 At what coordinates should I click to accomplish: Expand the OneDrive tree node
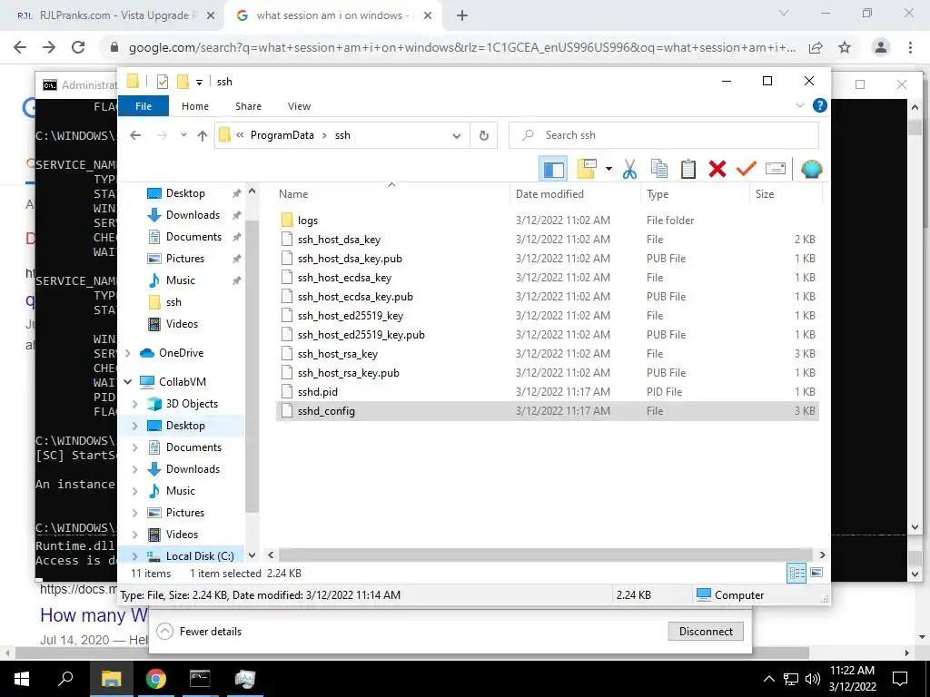tap(127, 353)
